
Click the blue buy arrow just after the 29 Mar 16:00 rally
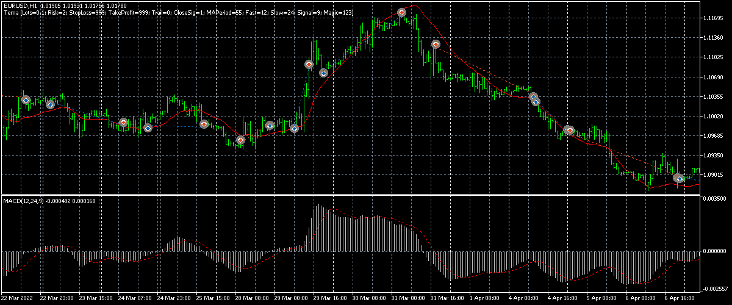point(323,73)
